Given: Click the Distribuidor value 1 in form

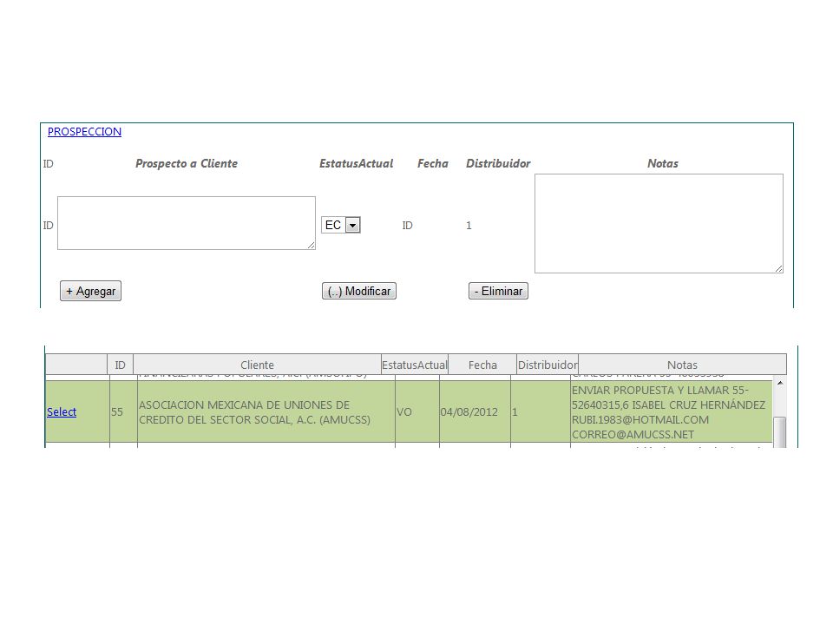Looking at the screenshot, I should point(469,226).
